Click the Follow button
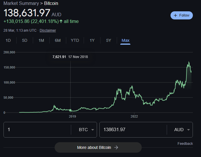The image size is (201, 157). (182, 15)
